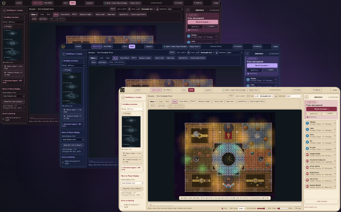Collapse the Building & display sidebar in back window
This screenshot has height=212, width=341.
(x=4, y=10)
